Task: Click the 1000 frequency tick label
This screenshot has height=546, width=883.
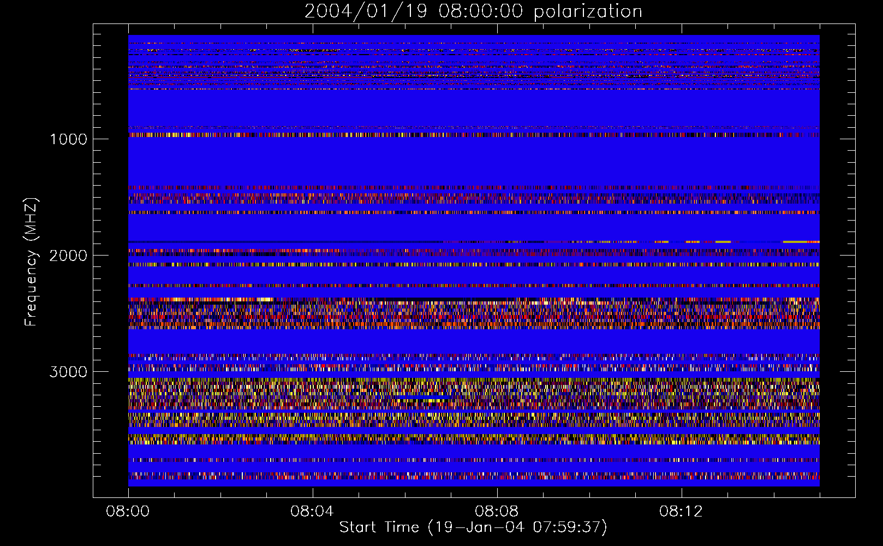Action: coord(68,139)
